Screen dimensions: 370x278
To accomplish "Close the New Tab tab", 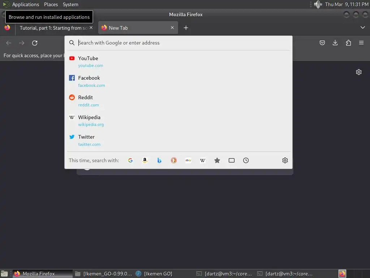I will point(172,28).
